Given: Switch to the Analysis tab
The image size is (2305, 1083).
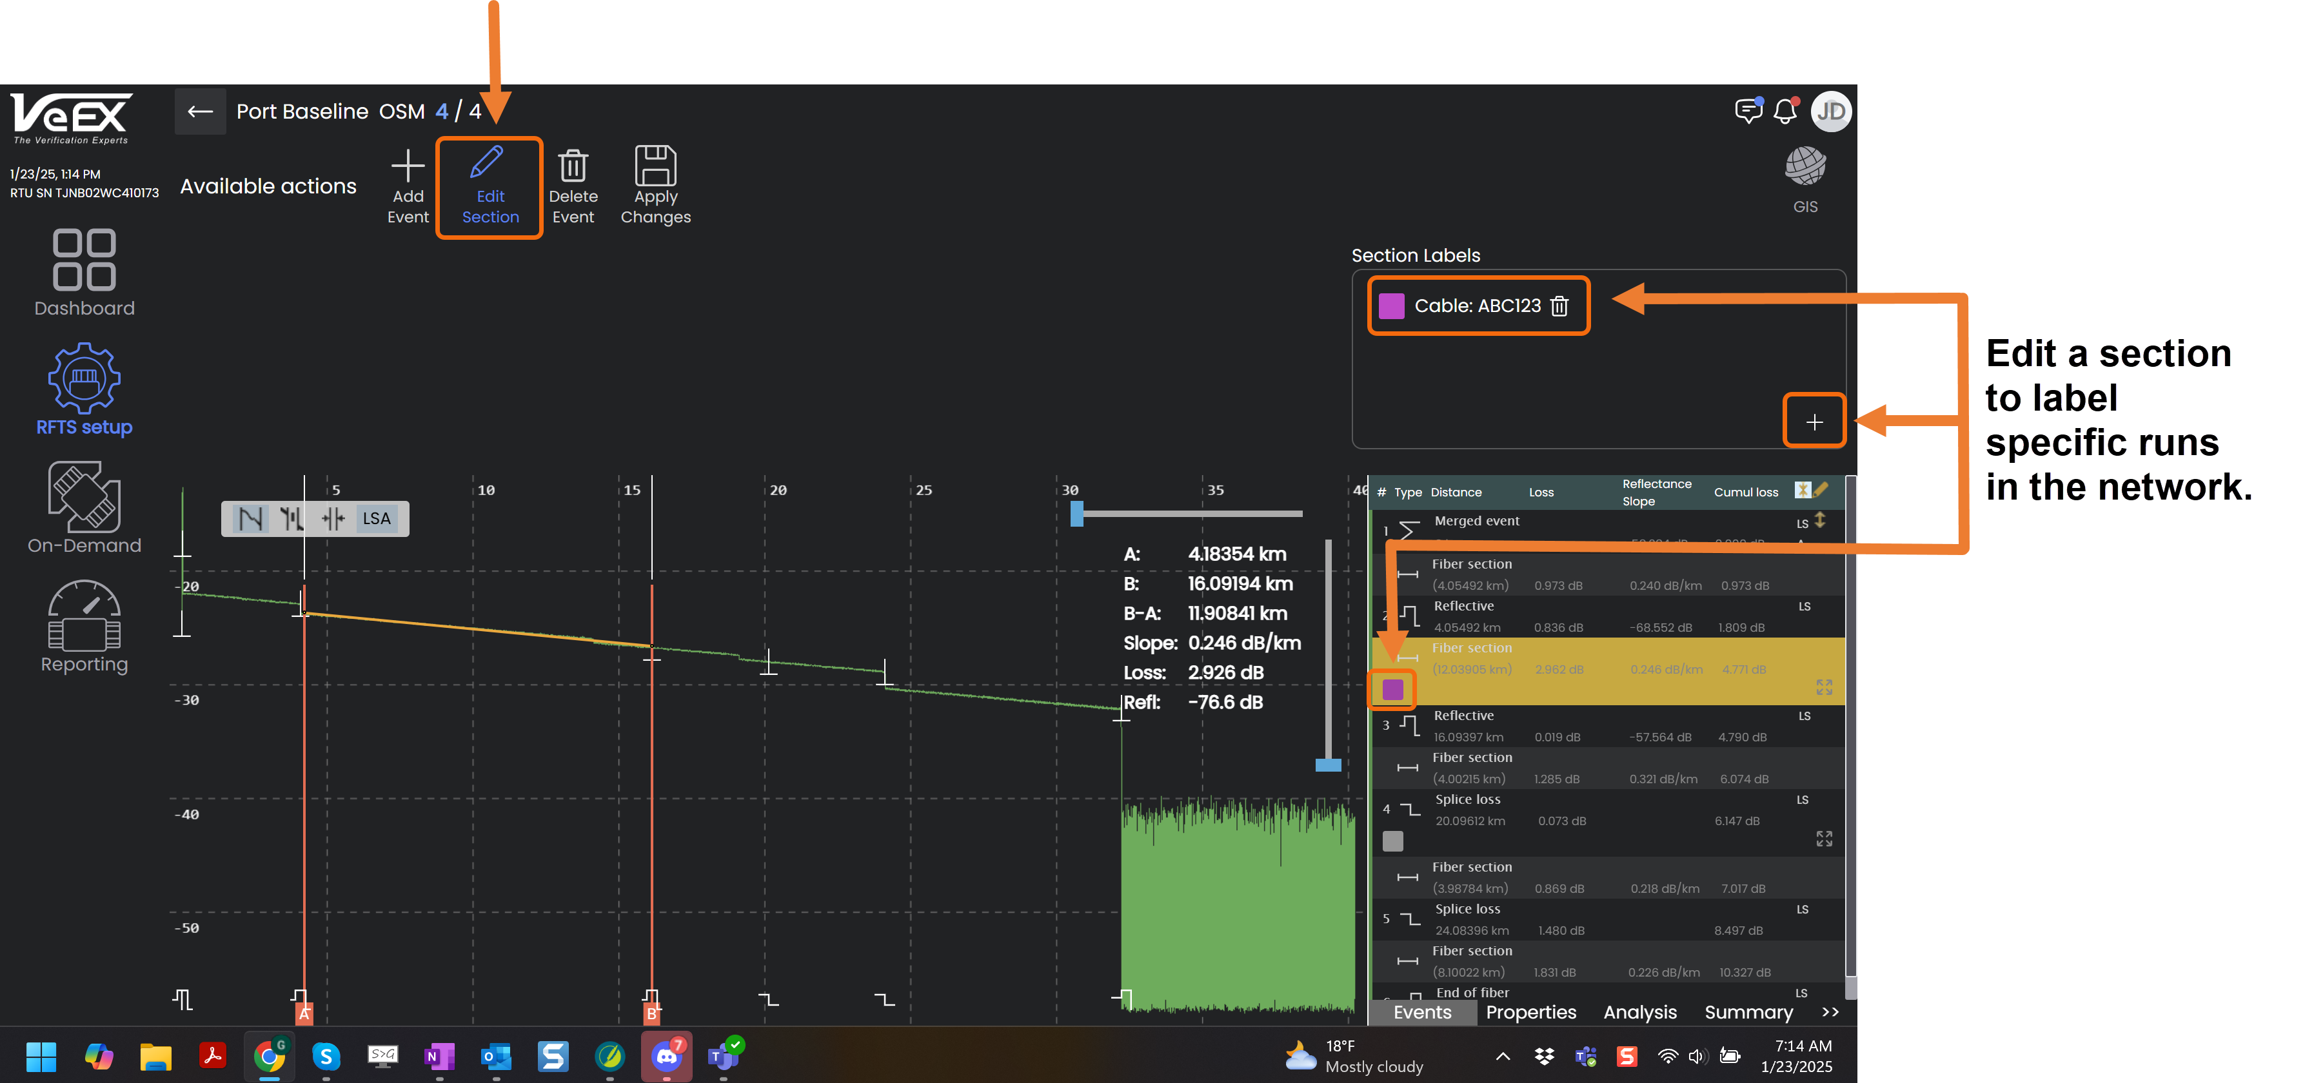Looking at the screenshot, I should tap(1639, 1012).
